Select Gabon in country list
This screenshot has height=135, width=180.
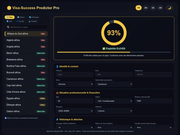point(26,111)
